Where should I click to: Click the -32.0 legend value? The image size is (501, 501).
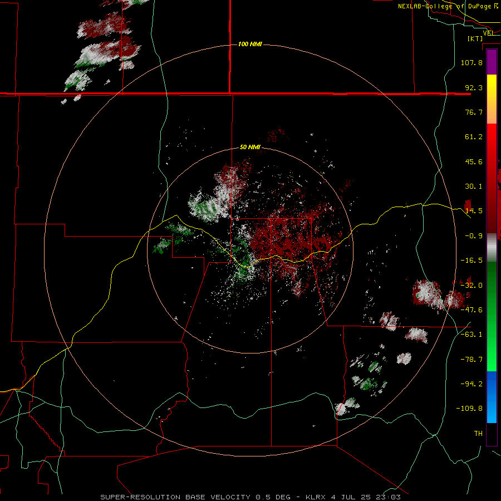(x=471, y=286)
